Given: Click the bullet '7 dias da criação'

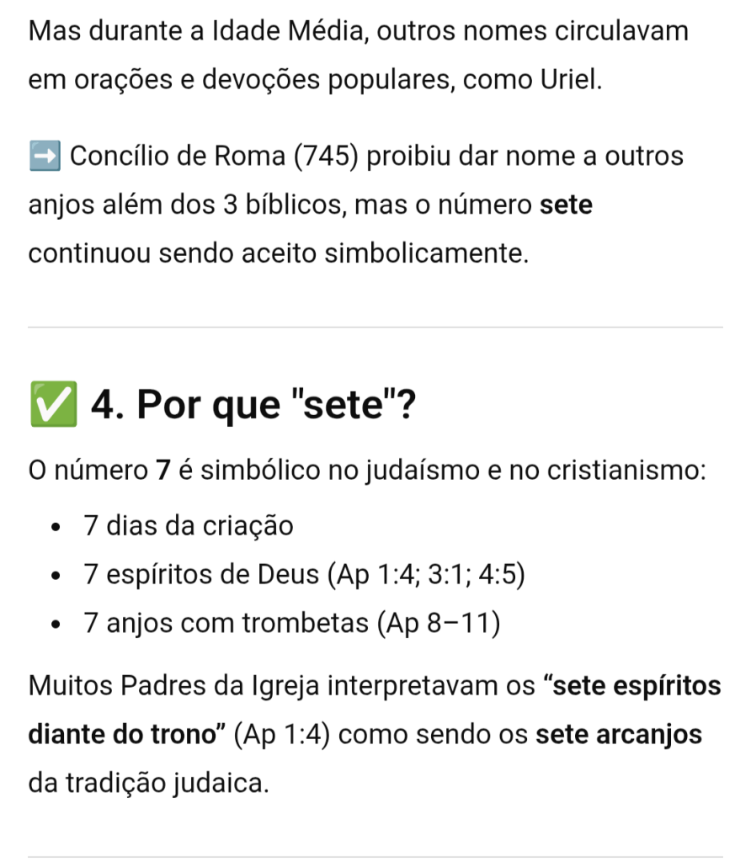Looking at the screenshot, I should point(189,526).
